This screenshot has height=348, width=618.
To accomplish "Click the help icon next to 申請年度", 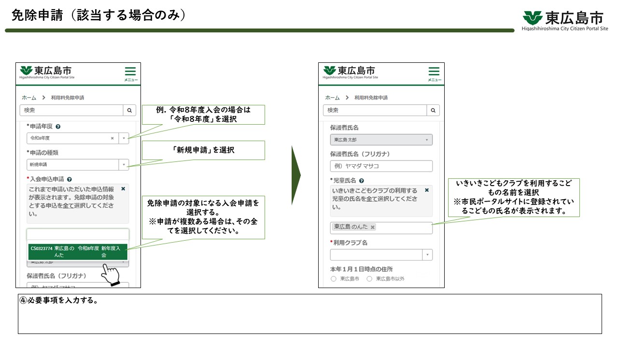I will coord(58,127).
